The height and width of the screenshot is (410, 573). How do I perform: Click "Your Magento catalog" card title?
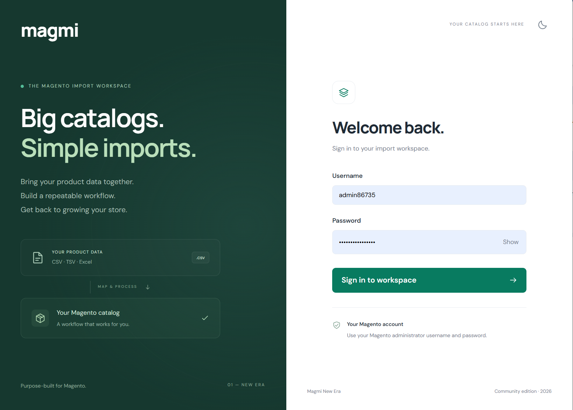(88, 313)
